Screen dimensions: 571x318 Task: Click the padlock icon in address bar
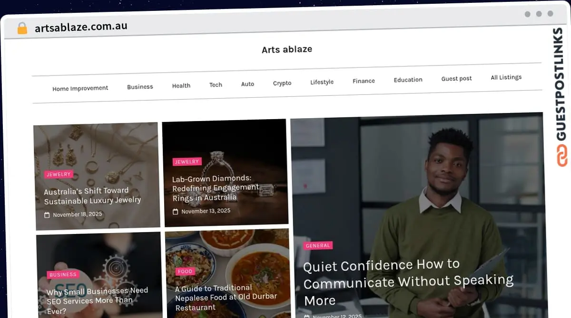tap(22, 28)
